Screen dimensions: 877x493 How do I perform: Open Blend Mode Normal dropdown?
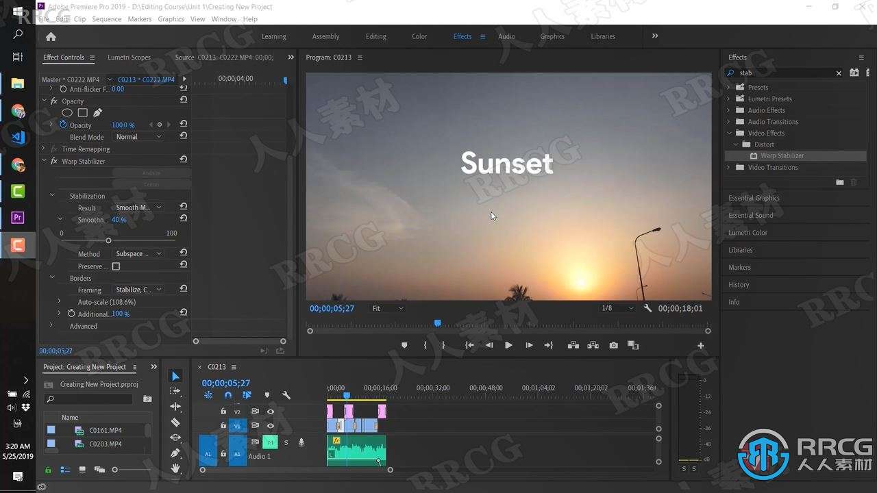(138, 137)
